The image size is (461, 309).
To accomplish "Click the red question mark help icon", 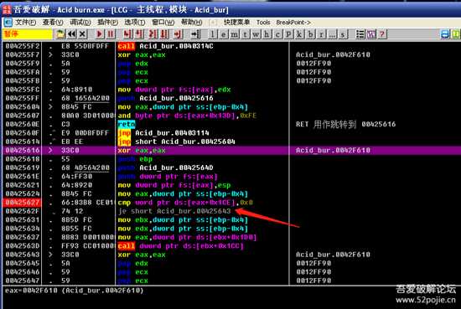I will [382, 34].
